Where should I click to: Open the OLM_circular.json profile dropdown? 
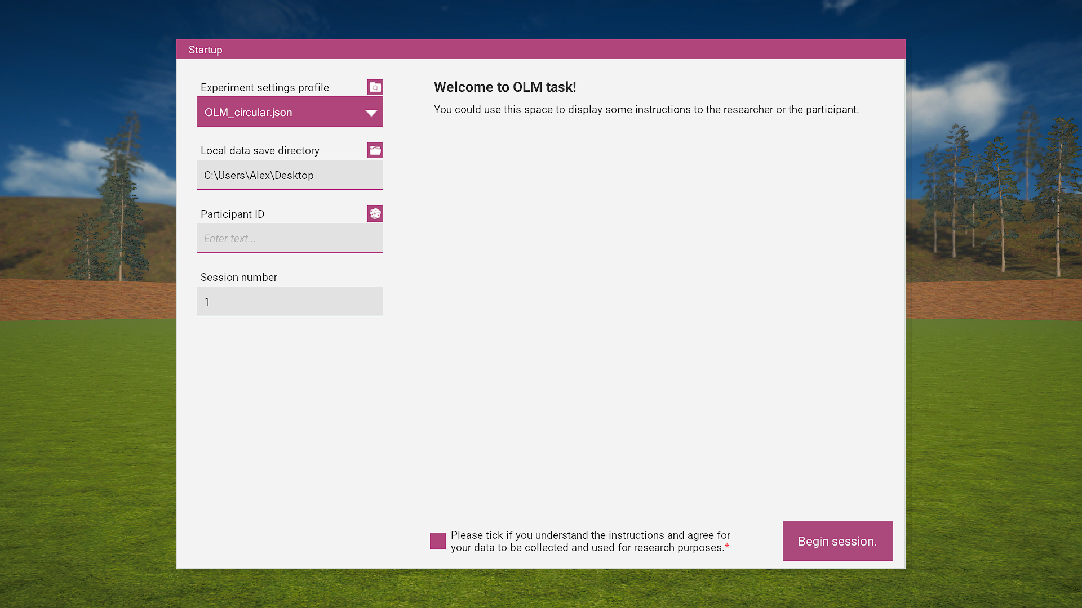click(282, 112)
